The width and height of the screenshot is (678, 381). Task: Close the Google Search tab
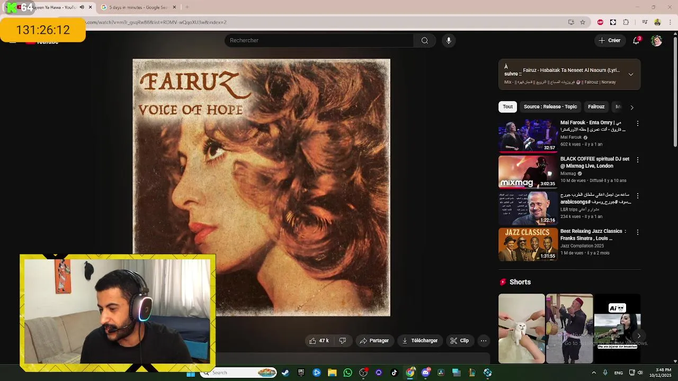(x=174, y=7)
